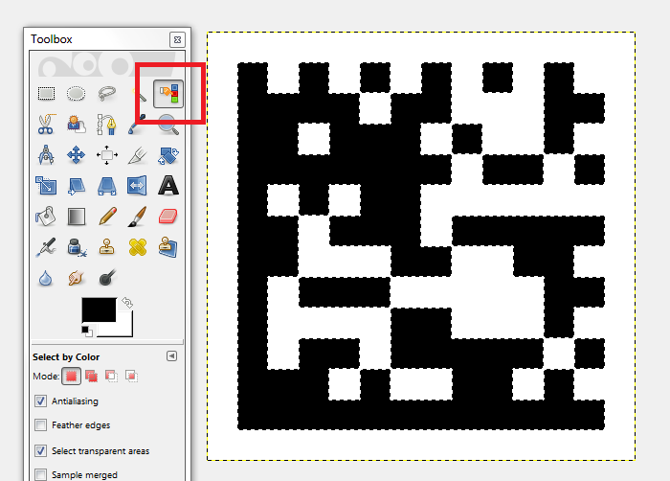Pick the Paths tool
Screen dimensions: 670x481
[107, 125]
